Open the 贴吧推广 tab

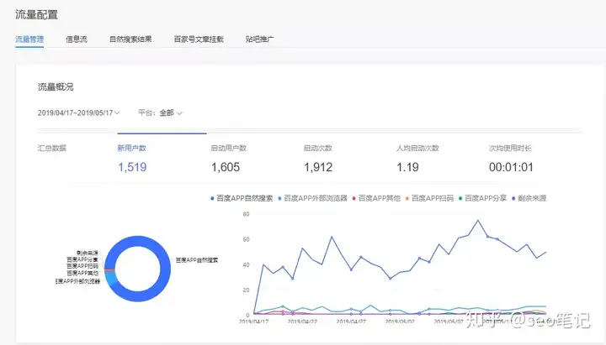pyautogui.click(x=260, y=39)
